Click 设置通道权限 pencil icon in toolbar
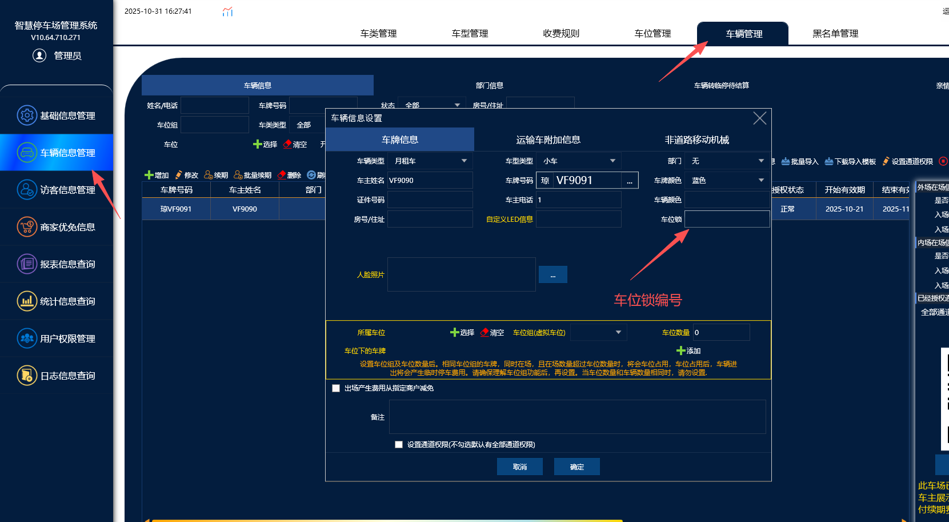This screenshot has width=949, height=522. click(x=886, y=161)
